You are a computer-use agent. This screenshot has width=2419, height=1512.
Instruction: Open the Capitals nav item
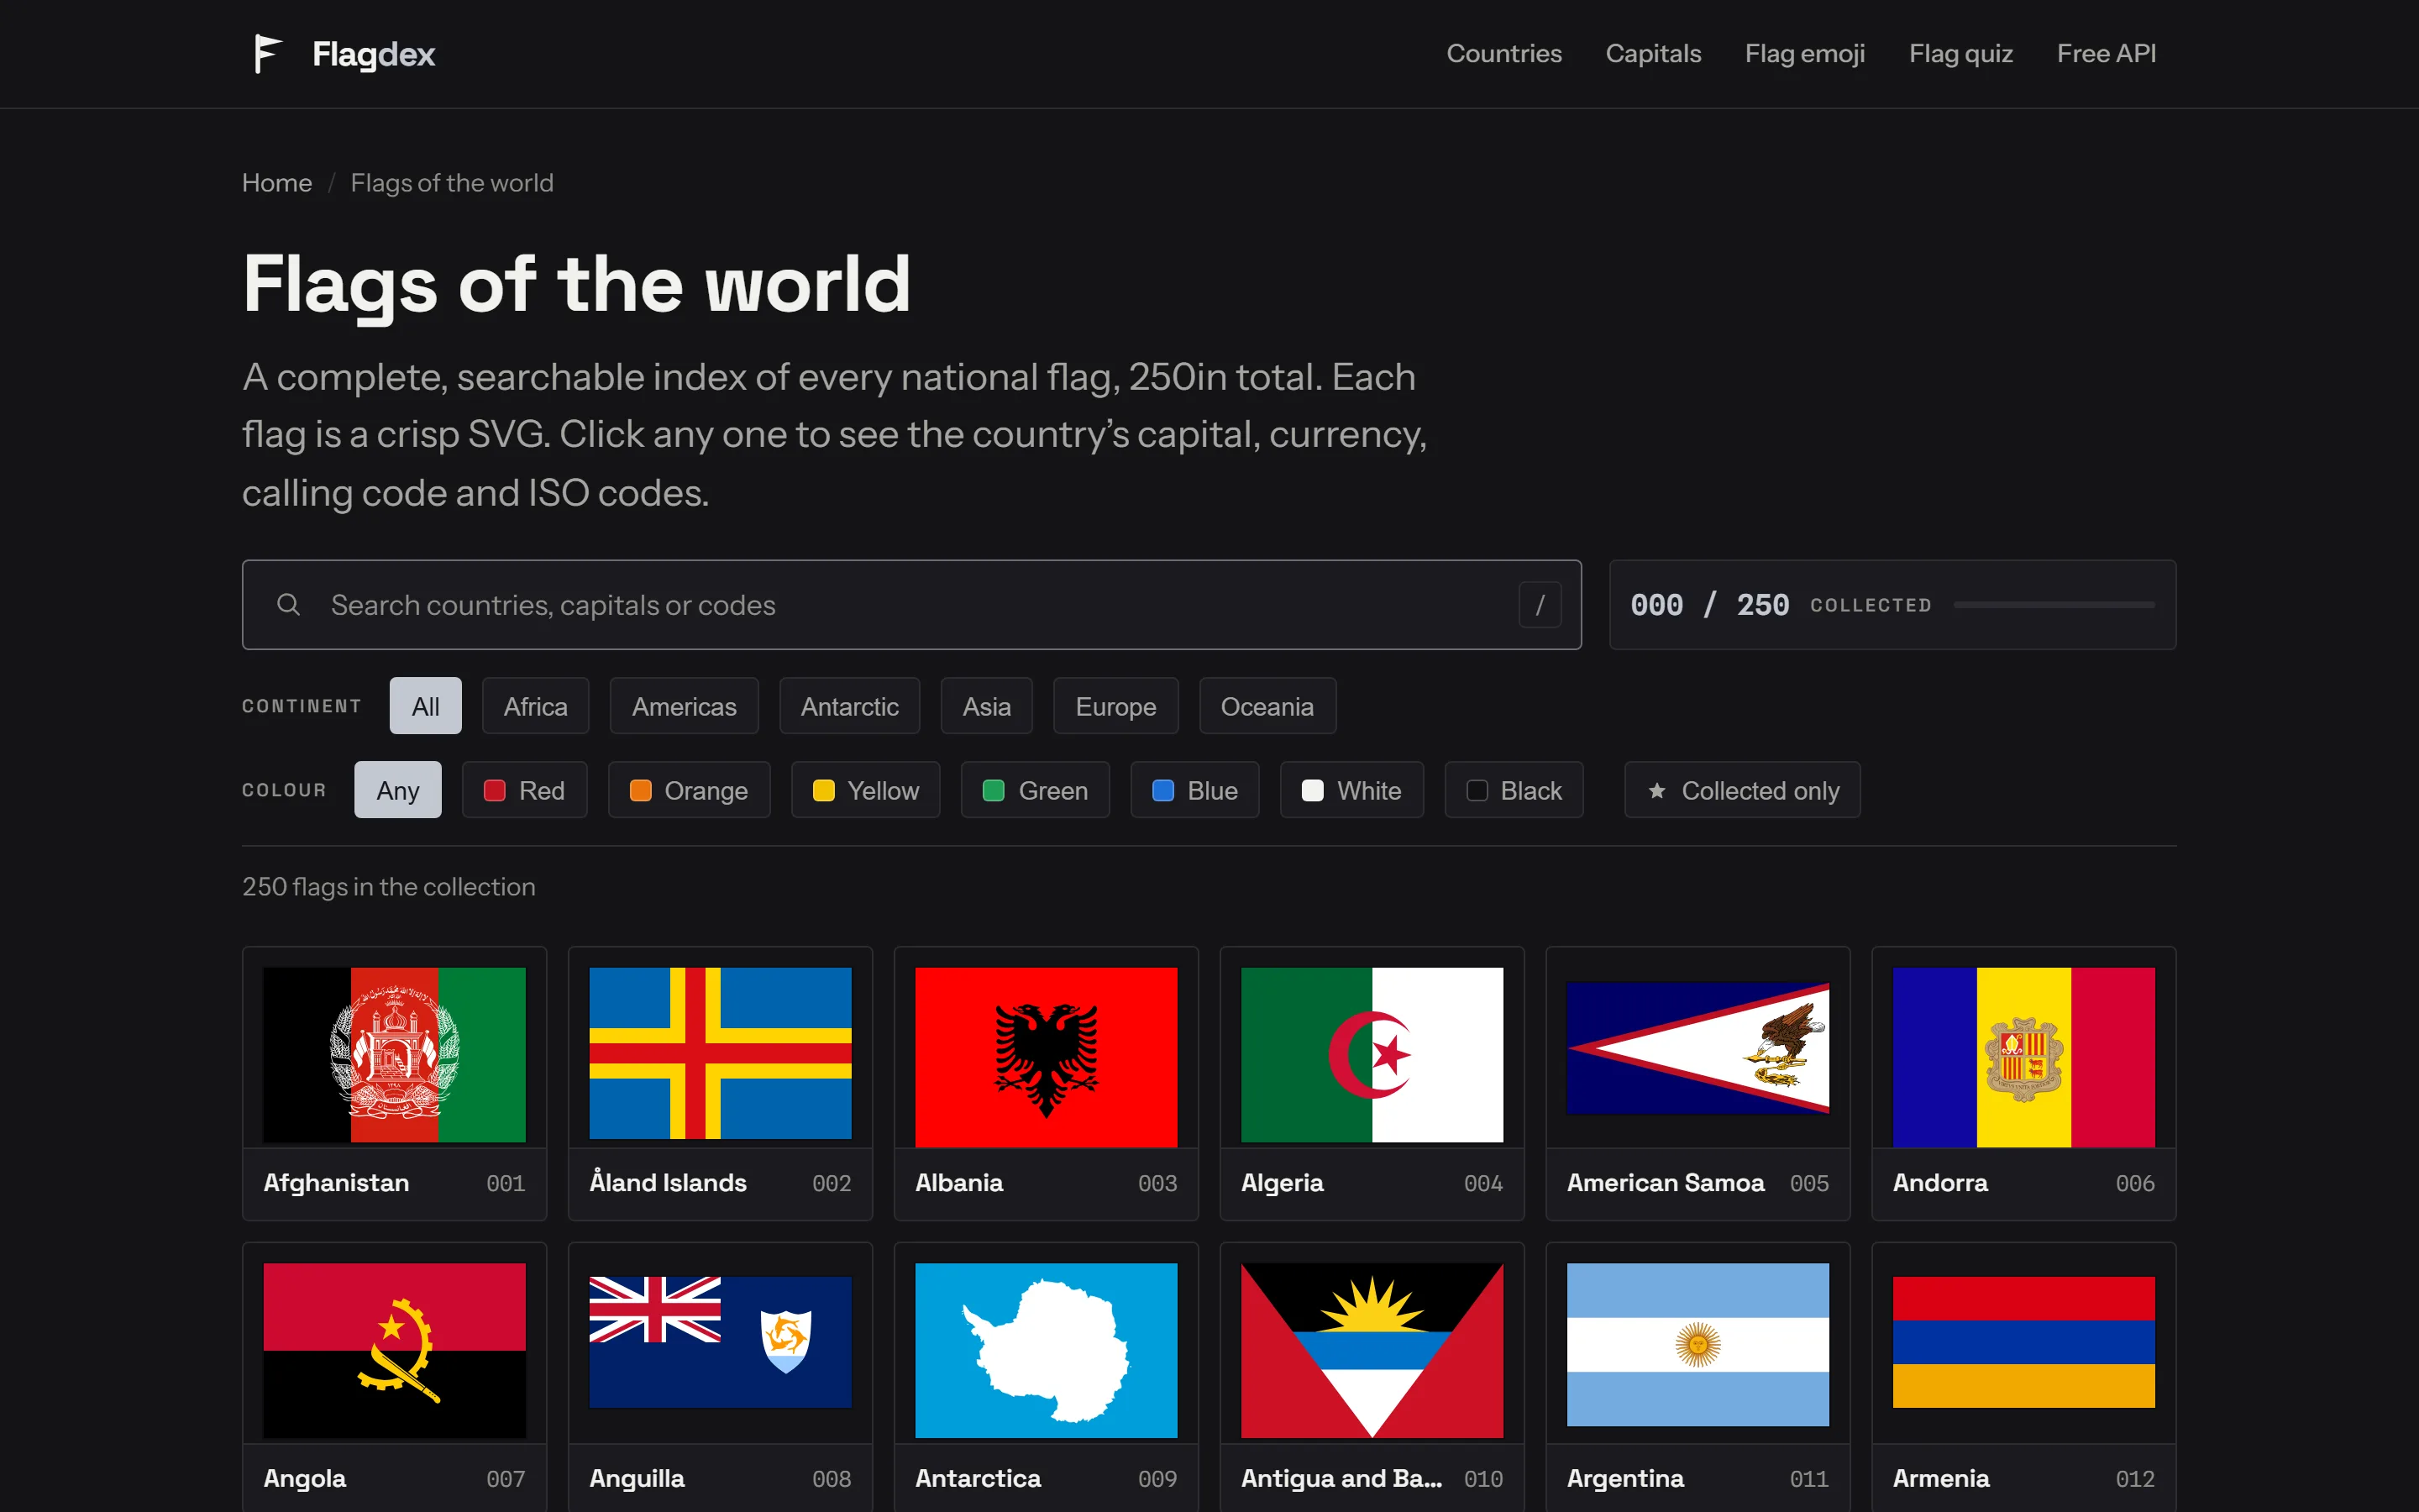click(x=1652, y=54)
